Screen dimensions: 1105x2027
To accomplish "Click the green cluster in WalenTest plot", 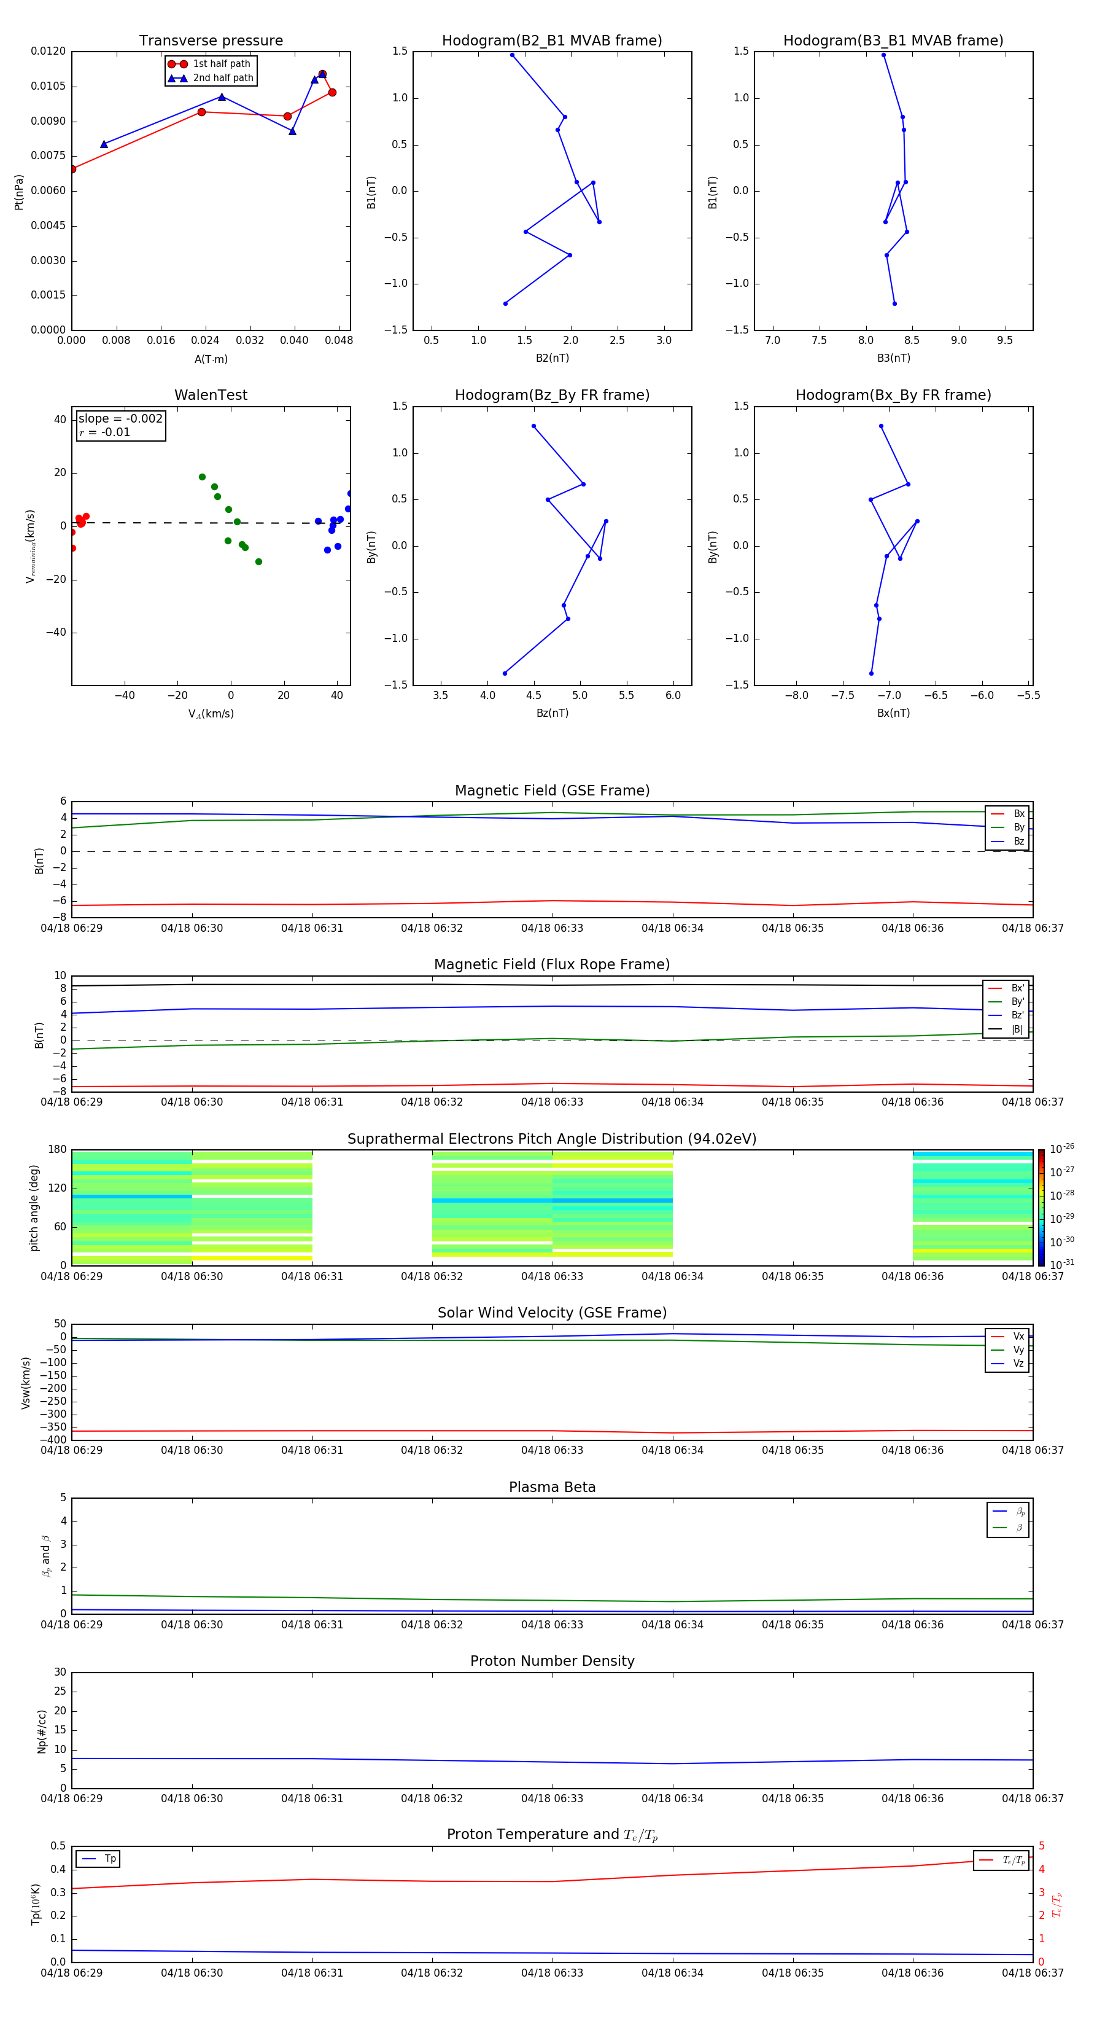I will (230, 519).
